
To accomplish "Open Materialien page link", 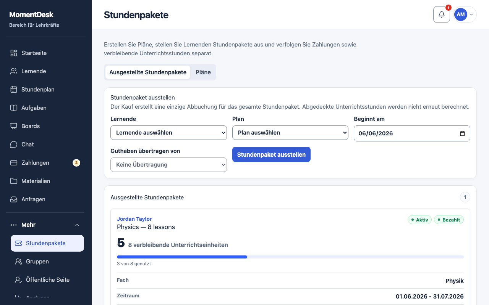I will click(45, 181).
